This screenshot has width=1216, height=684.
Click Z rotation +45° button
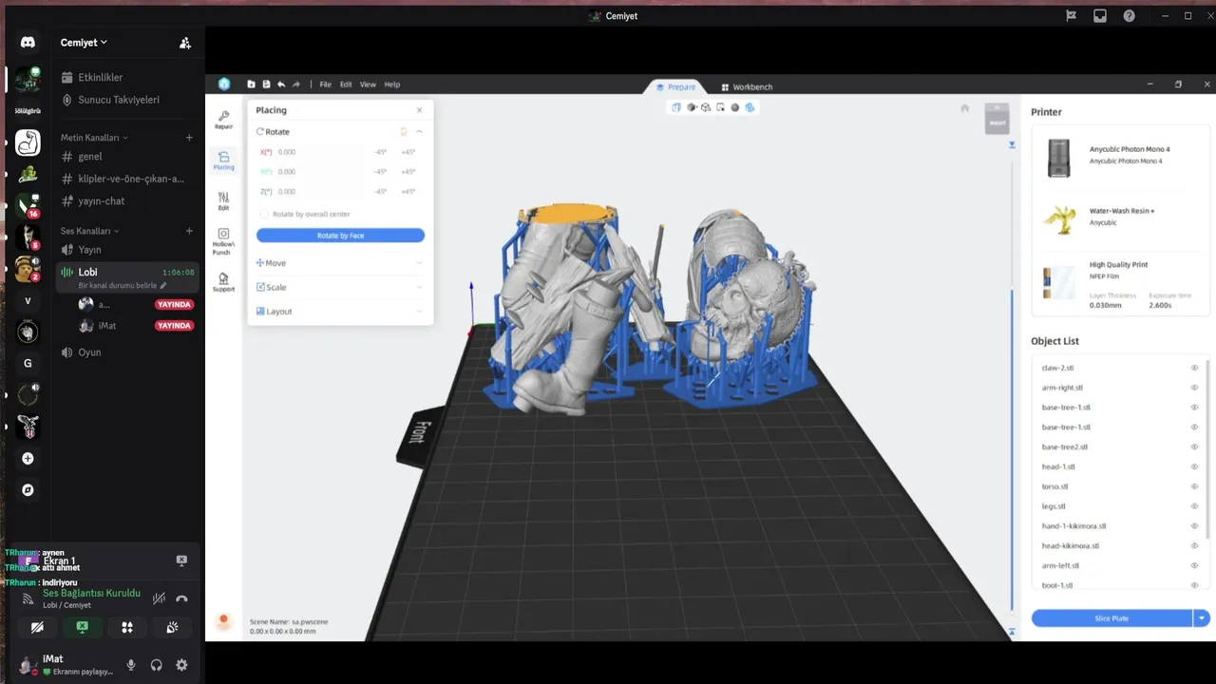pyautogui.click(x=408, y=192)
